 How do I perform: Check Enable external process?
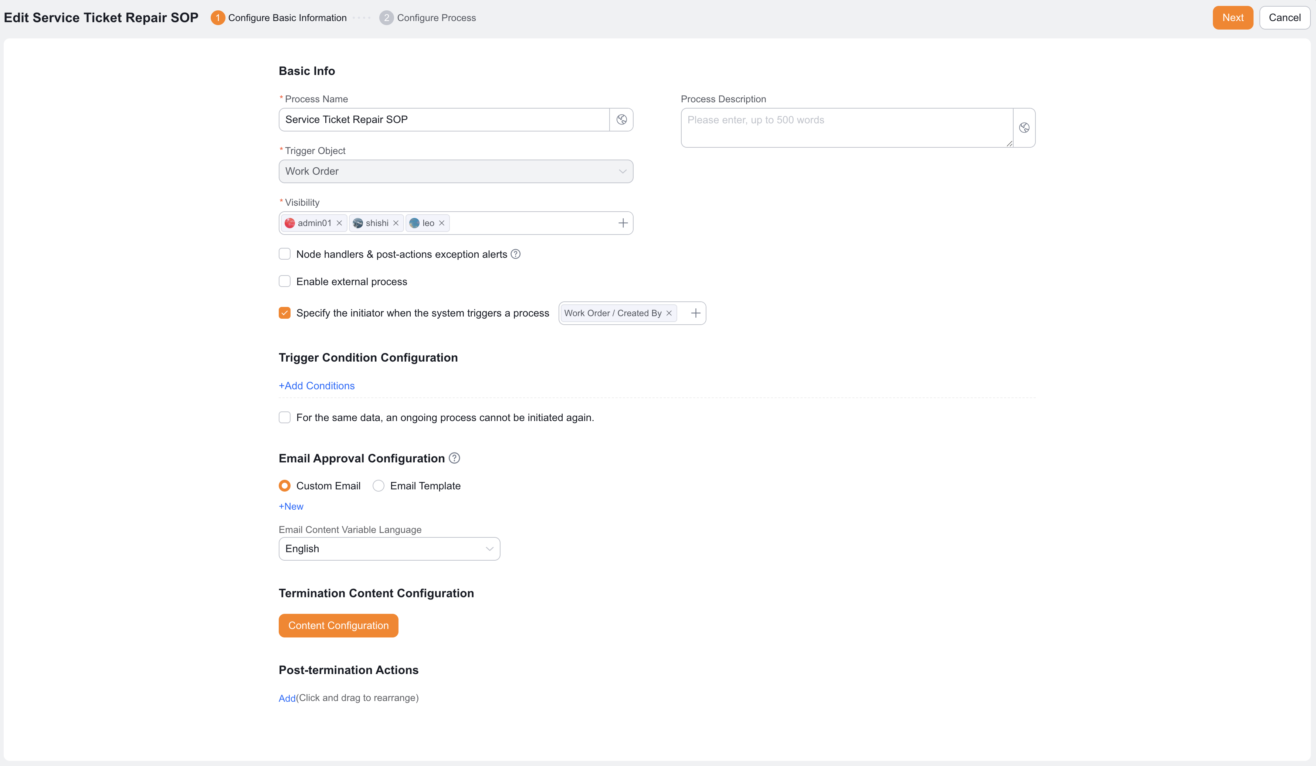coord(285,282)
